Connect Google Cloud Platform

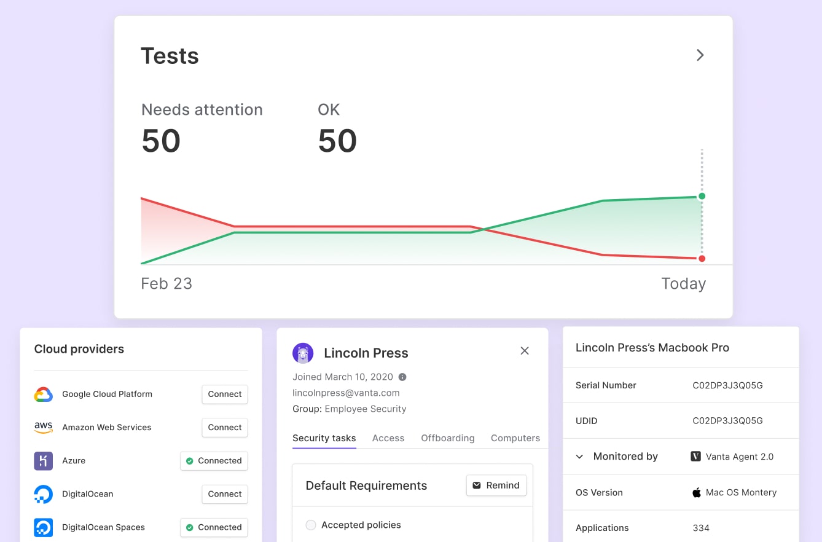pos(225,395)
